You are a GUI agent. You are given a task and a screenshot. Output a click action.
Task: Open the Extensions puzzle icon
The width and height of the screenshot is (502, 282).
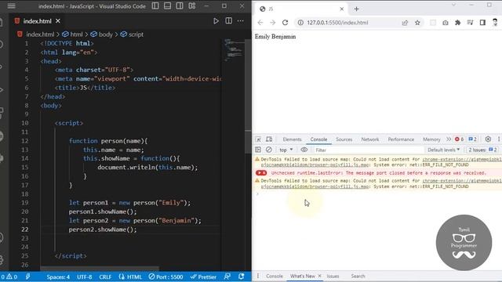(x=458, y=23)
